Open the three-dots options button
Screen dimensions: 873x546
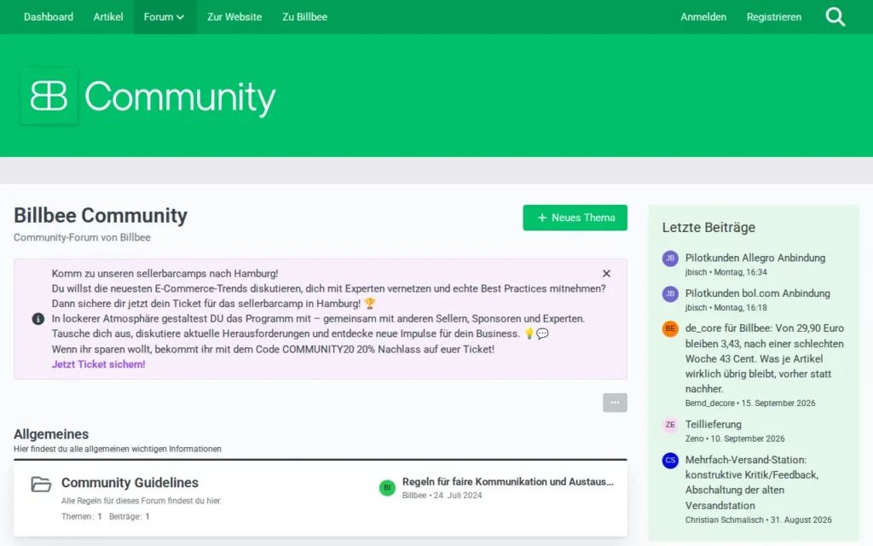pos(615,403)
